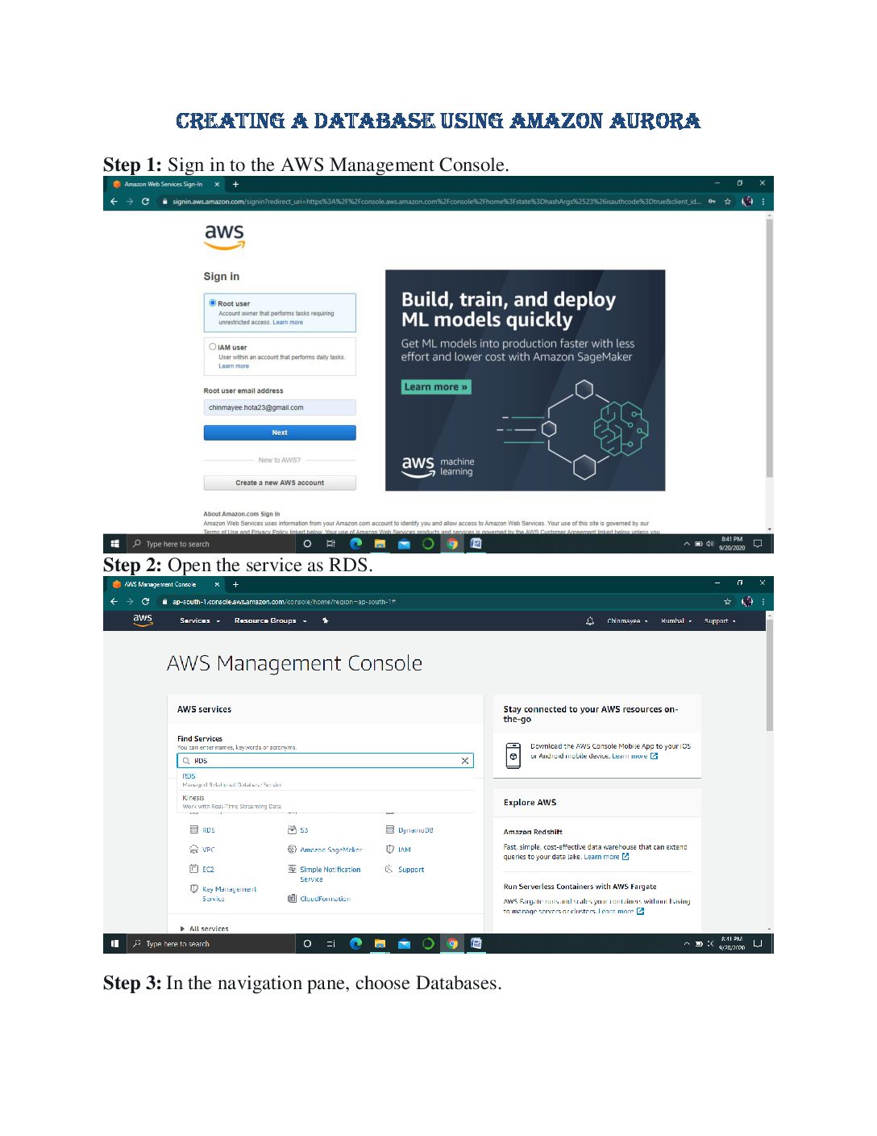Choose the IAM user radio option
Image resolution: width=877 pixels, height=1136 pixels.
pos(213,347)
